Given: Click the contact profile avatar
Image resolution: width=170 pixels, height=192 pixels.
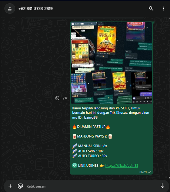Looking at the screenshot, I should [x=10, y=9].
